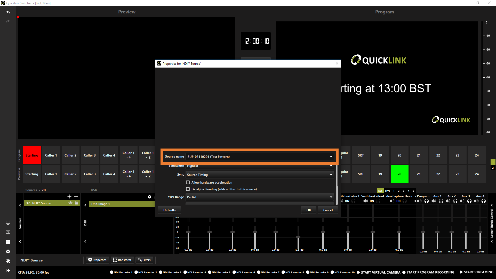Click OK in the properties dialog
Viewport: 496px width, 279px height.
[x=309, y=210]
